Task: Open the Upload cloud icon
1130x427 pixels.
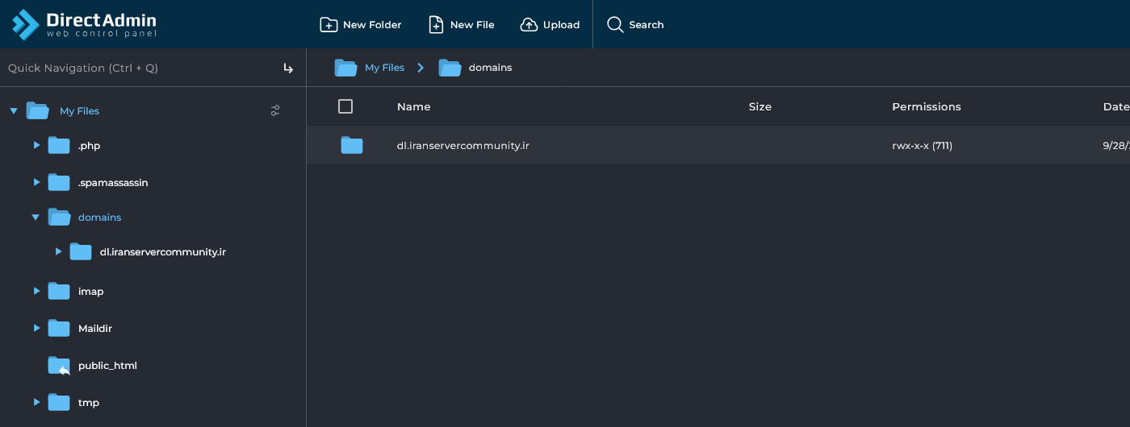Action: point(529,25)
